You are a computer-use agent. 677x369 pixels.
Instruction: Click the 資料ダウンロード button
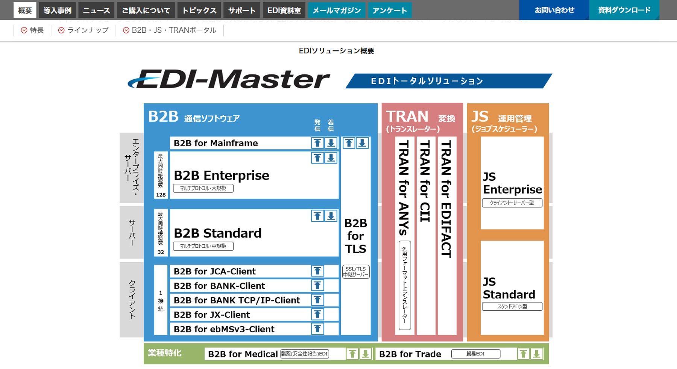[624, 10]
